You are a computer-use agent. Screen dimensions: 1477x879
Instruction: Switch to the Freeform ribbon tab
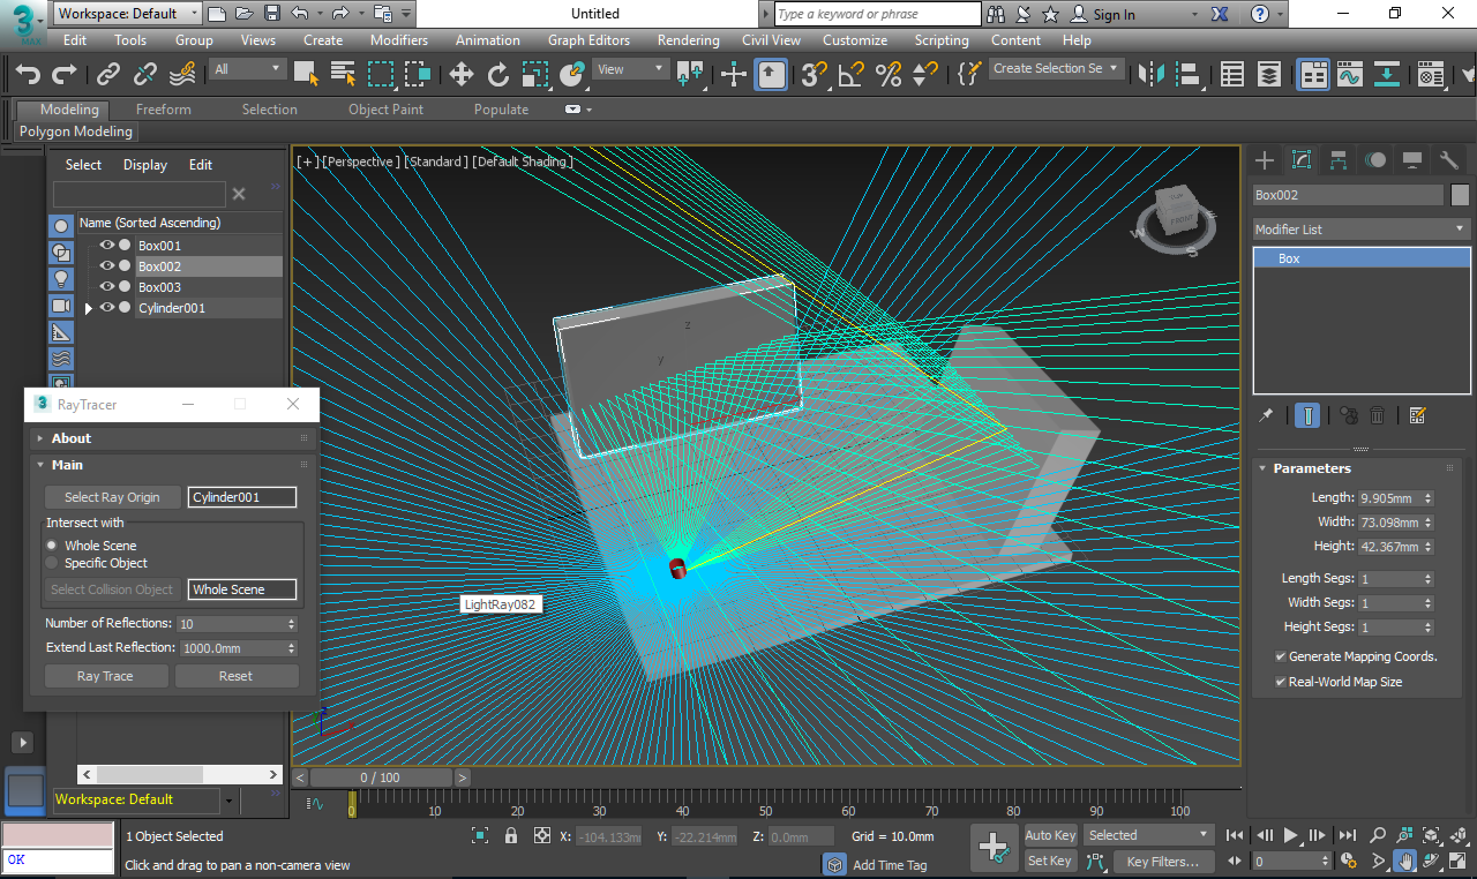[x=163, y=110]
